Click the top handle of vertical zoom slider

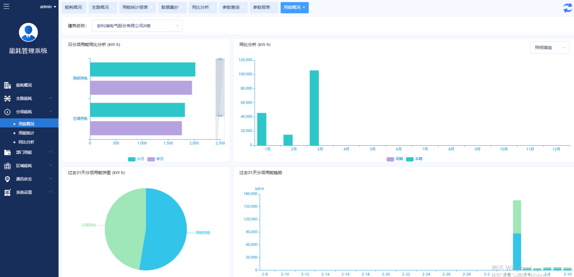click(x=220, y=59)
